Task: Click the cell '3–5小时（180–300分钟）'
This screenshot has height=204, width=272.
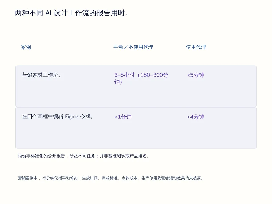Action: 141,78
